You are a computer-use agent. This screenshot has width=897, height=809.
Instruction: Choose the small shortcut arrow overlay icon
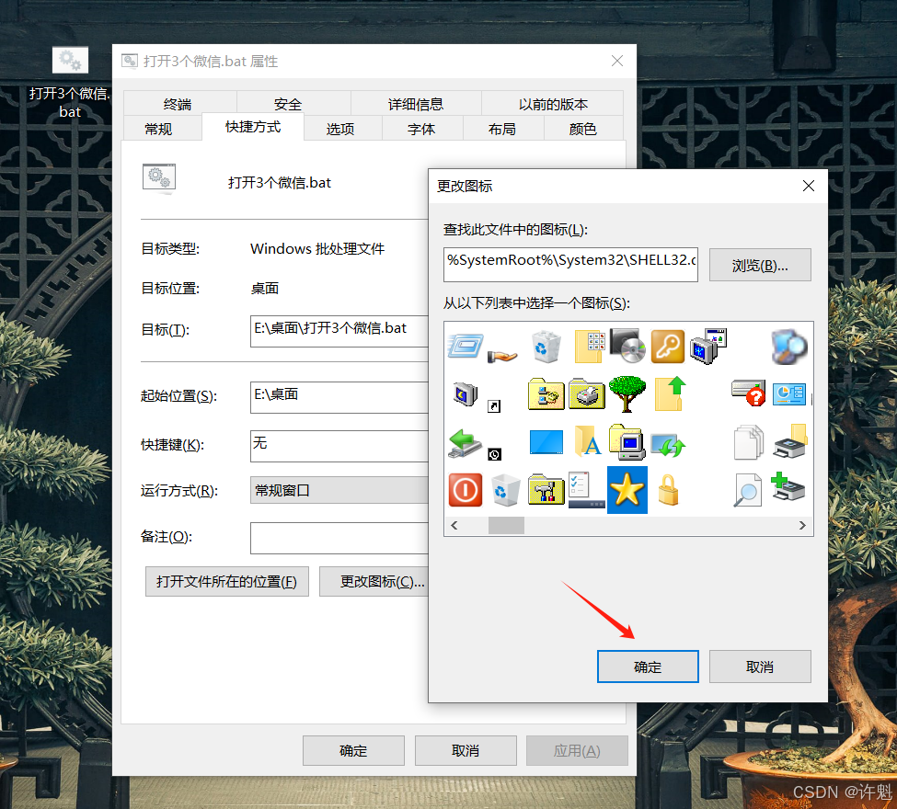pyautogui.click(x=494, y=406)
